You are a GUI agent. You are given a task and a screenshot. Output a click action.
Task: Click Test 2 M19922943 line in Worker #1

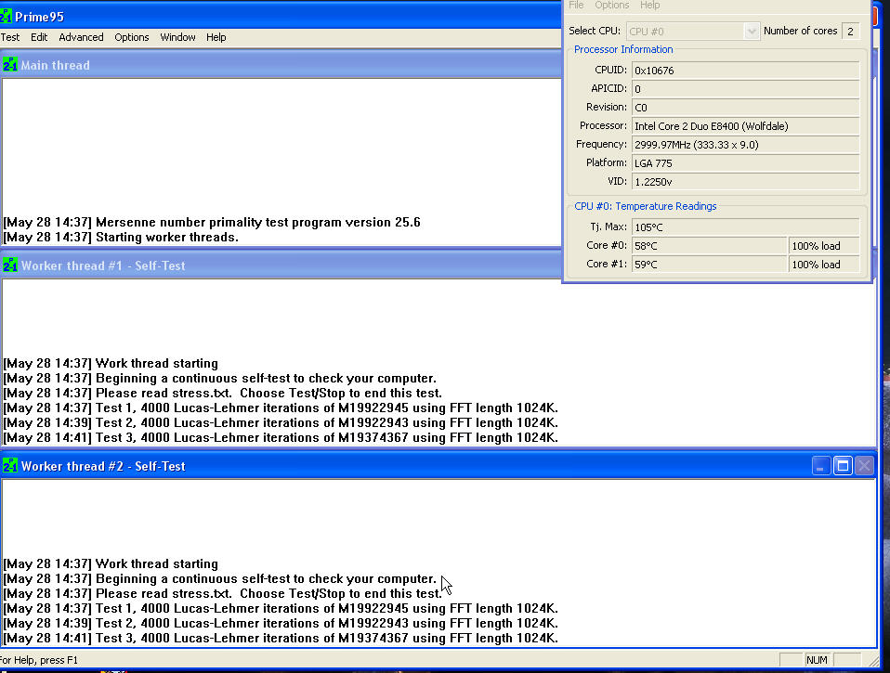point(281,423)
